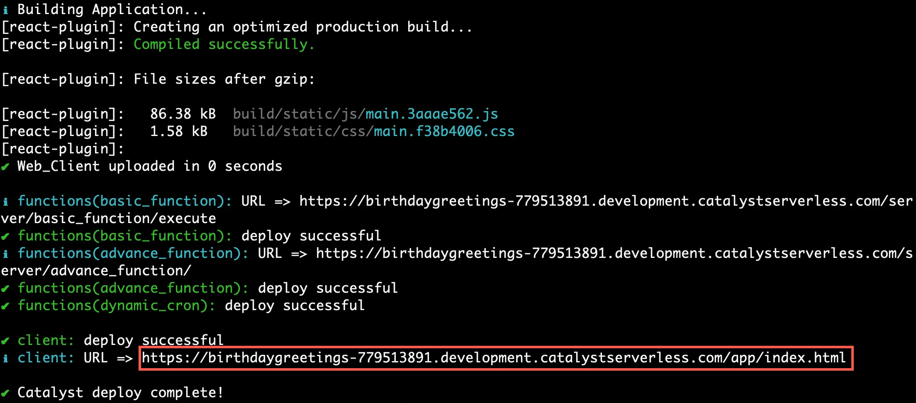Click the checkmark beside Web_Client uploaded
This screenshot has width=916, height=403.
[x=5, y=167]
